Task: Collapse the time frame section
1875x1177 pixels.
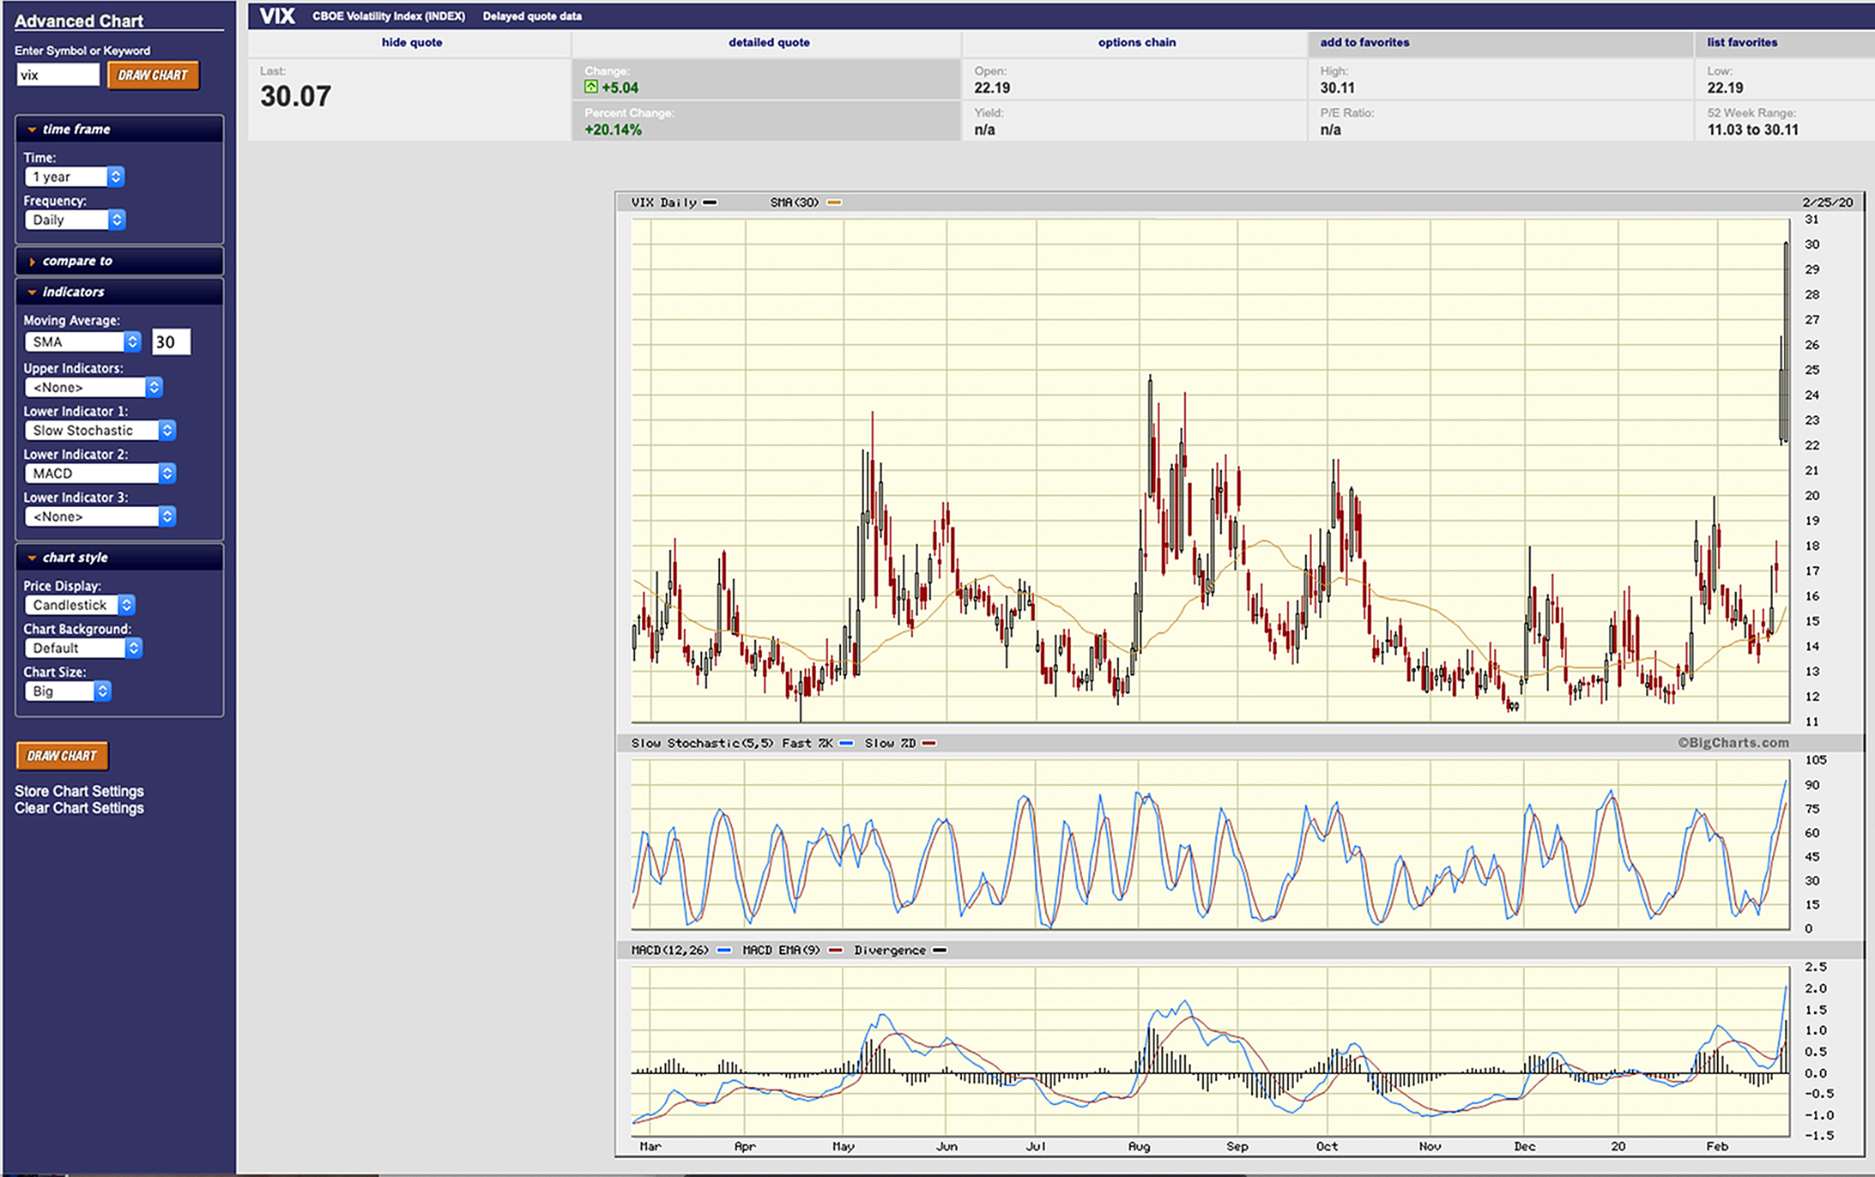Action: (119, 129)
